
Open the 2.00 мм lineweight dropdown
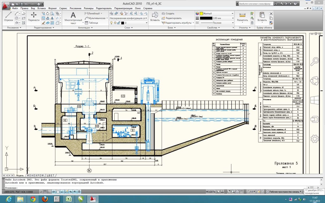[x=217, y=18]
